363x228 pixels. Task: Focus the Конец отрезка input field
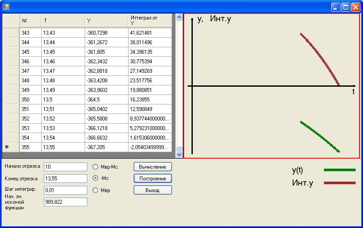[66, 178]
